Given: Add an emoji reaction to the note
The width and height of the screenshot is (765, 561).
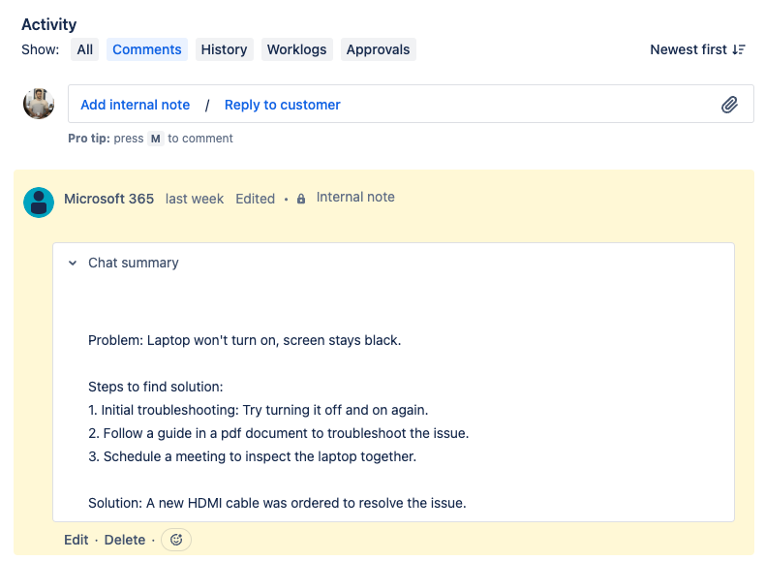Looking at the screenshot, I should click(x=176, y=540).
